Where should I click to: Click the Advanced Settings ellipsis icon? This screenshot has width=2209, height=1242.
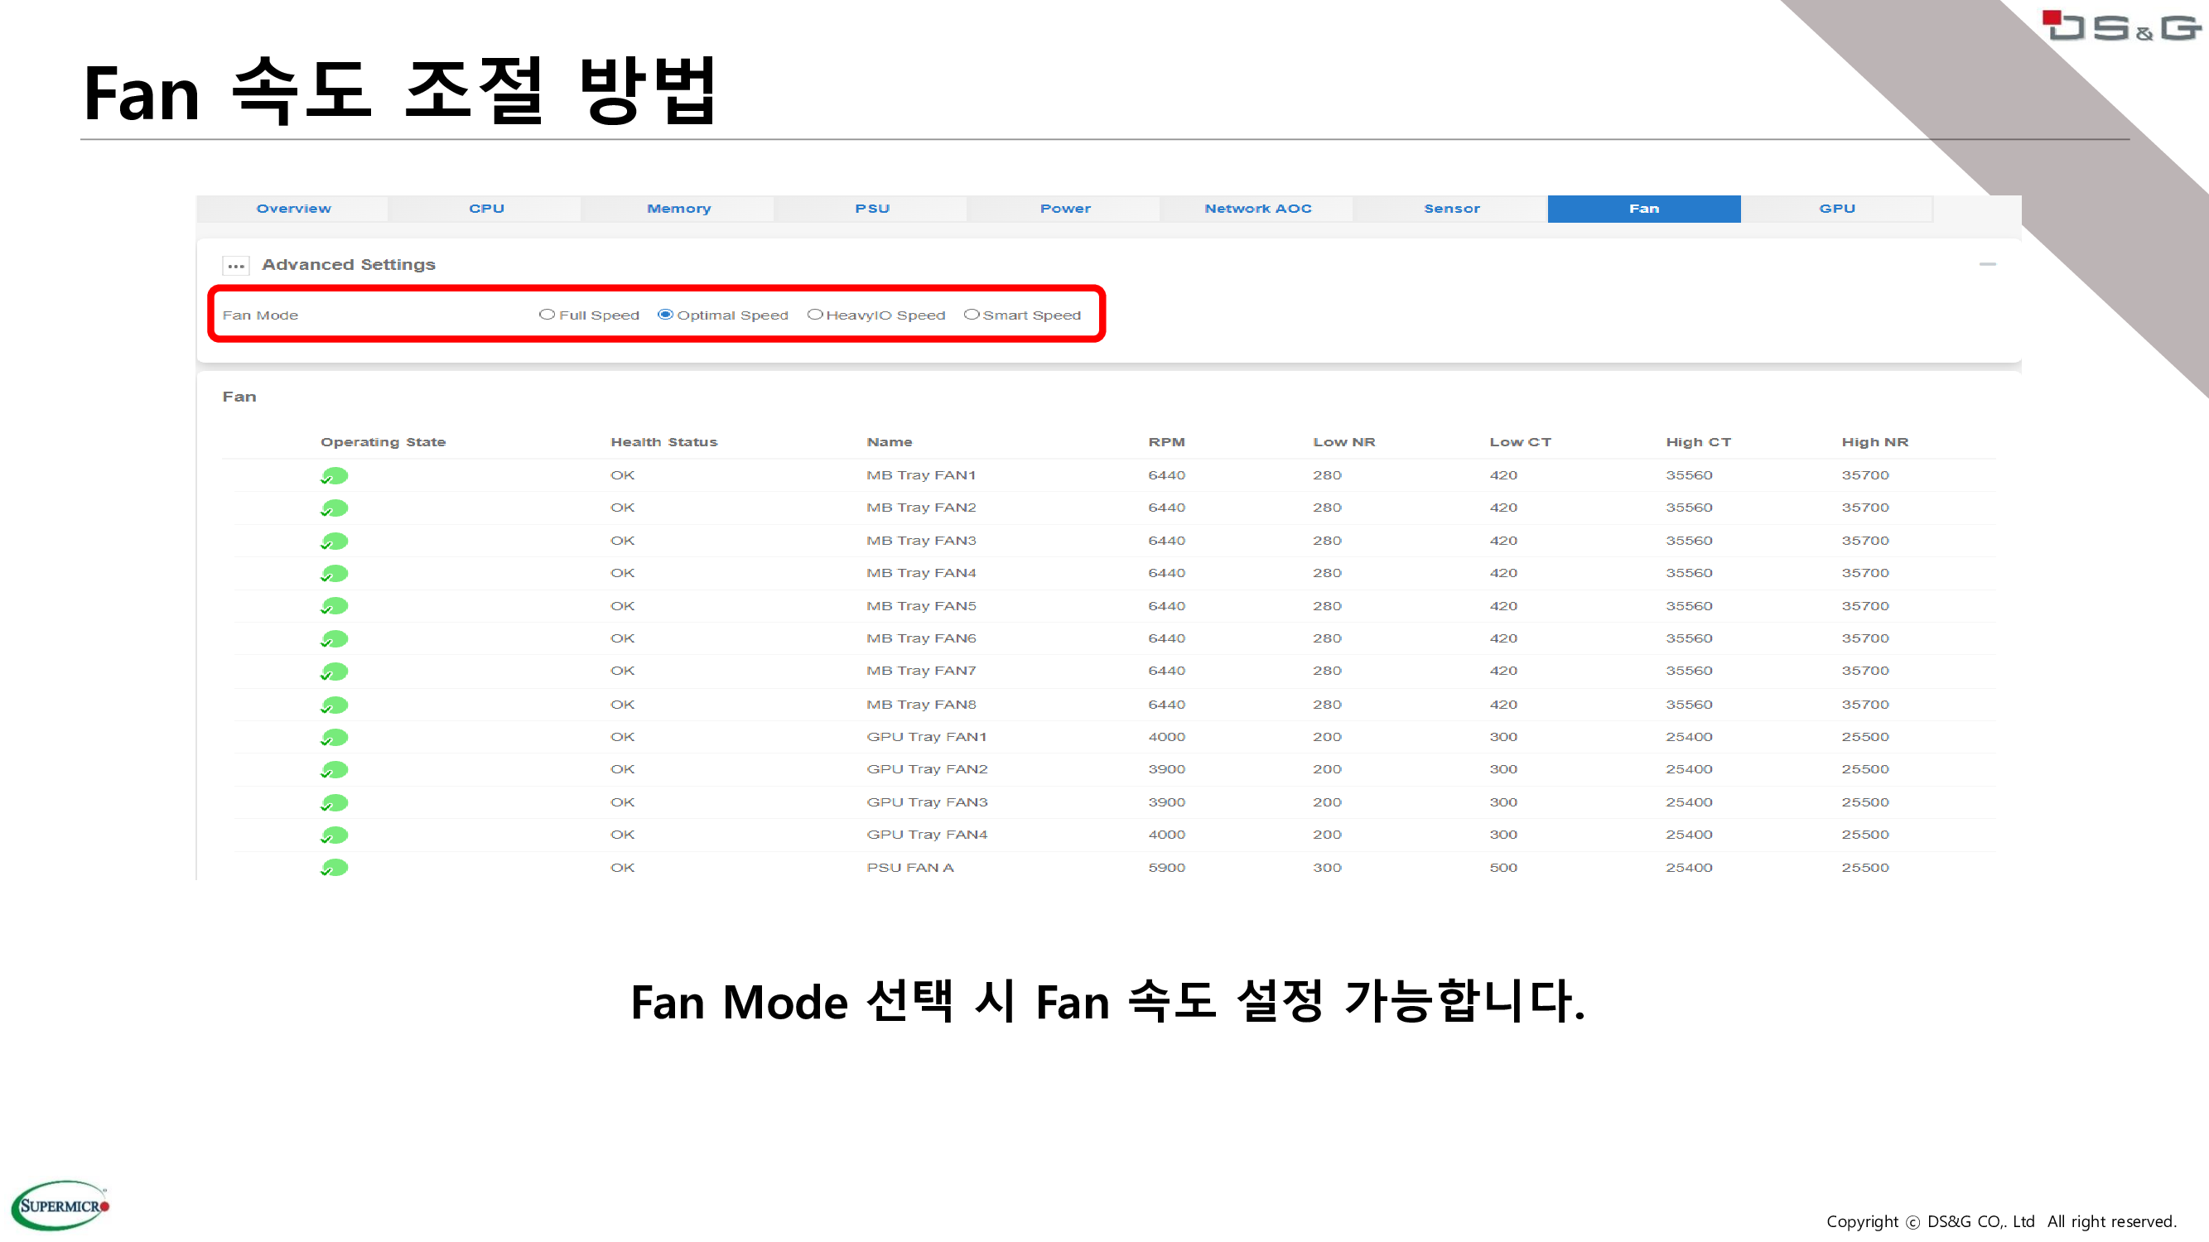pyautogui.click(x=236, y=266)
